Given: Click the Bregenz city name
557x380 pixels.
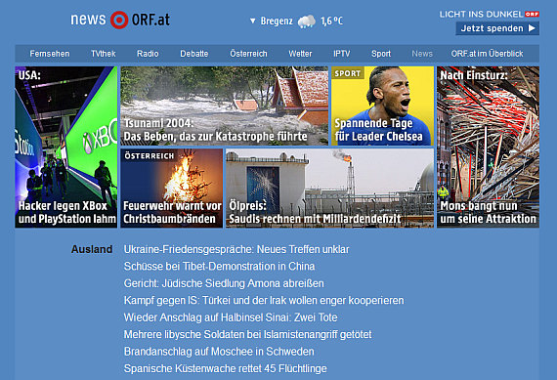Looking at the screenshot, I should (x=277, y=21).
